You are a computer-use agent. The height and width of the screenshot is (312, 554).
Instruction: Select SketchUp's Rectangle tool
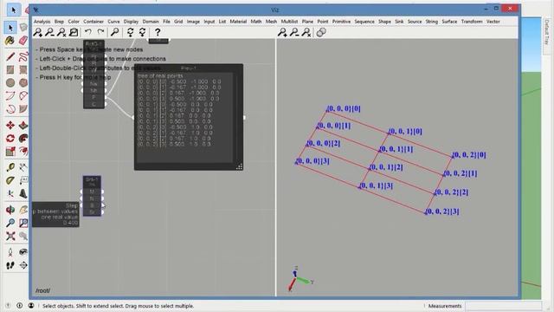[x=10, y=69]
